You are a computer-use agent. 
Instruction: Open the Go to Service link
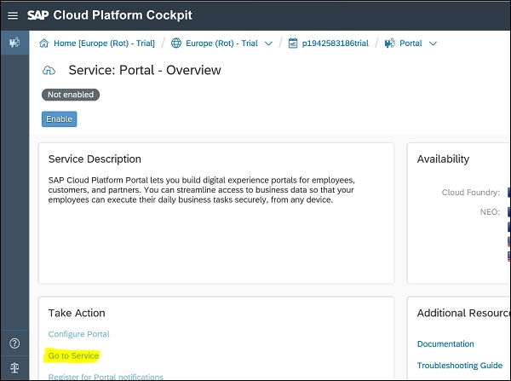point(73,355)
